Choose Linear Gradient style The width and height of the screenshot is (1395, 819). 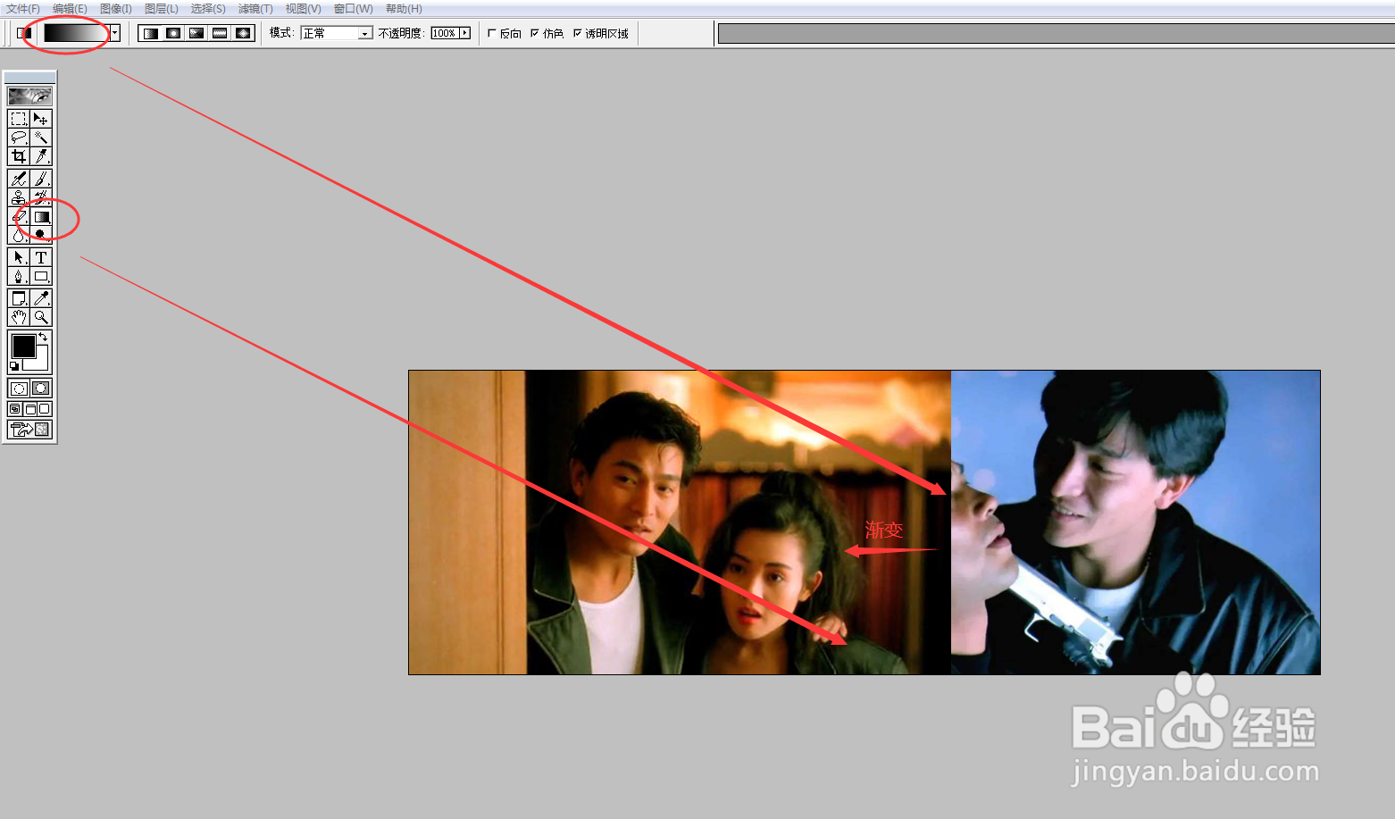point(150,33)
